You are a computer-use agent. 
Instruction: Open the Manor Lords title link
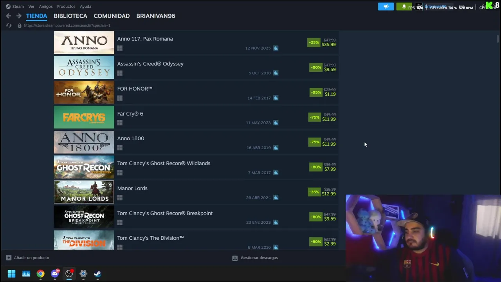132,188
